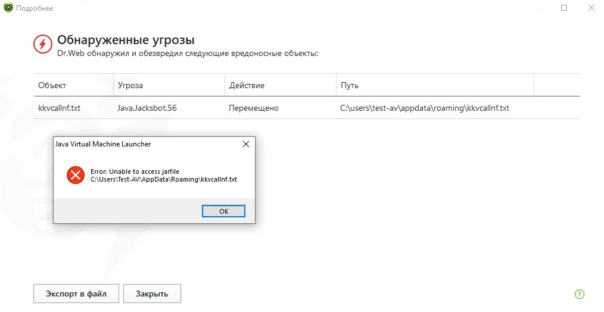
Task: Click the Java Virtual Machine Launcher title bar
Action: (x=131, y=144)
